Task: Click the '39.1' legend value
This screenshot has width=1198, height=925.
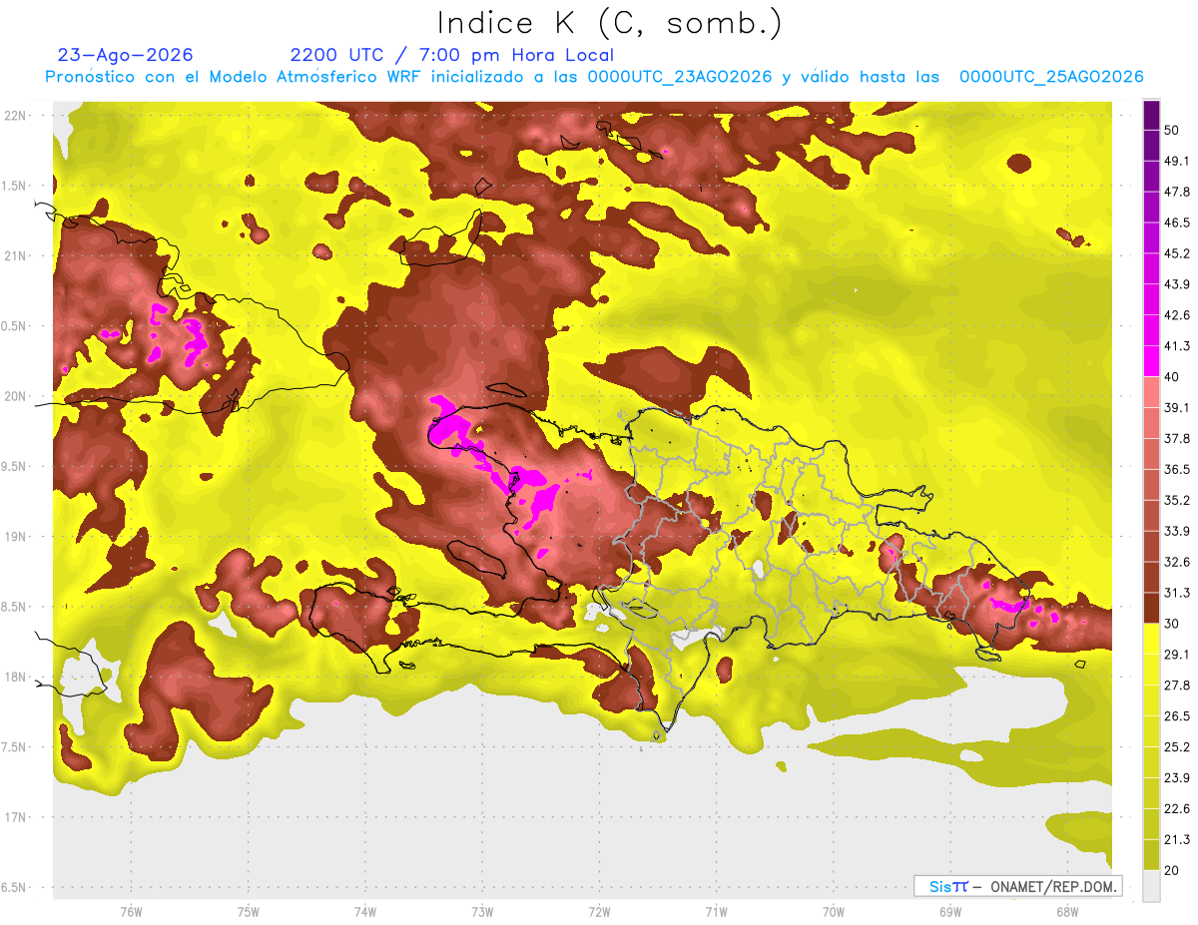Action: 1177,407
